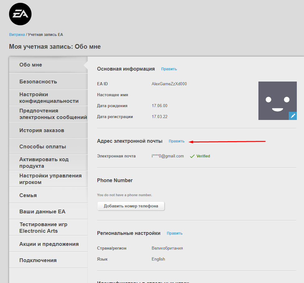Click the Дата регистрации label

tap(115, 117)
